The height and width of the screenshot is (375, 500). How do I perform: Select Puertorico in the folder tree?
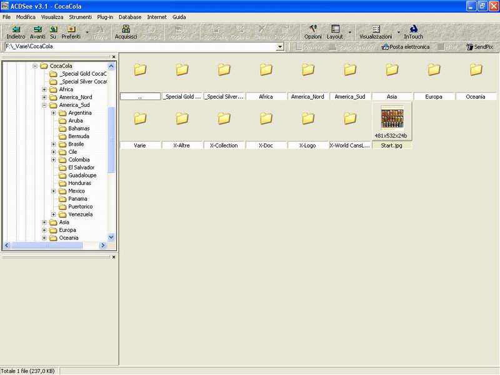point(81,207)
